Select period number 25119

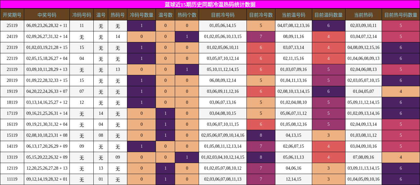pyautogui.click(x=12, y=26)
